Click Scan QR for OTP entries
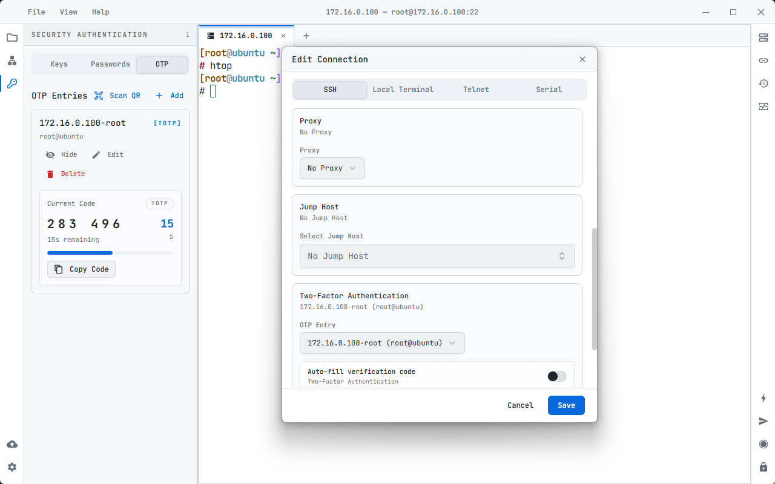Screen dimensions: 775x484 tap(117, 96)
